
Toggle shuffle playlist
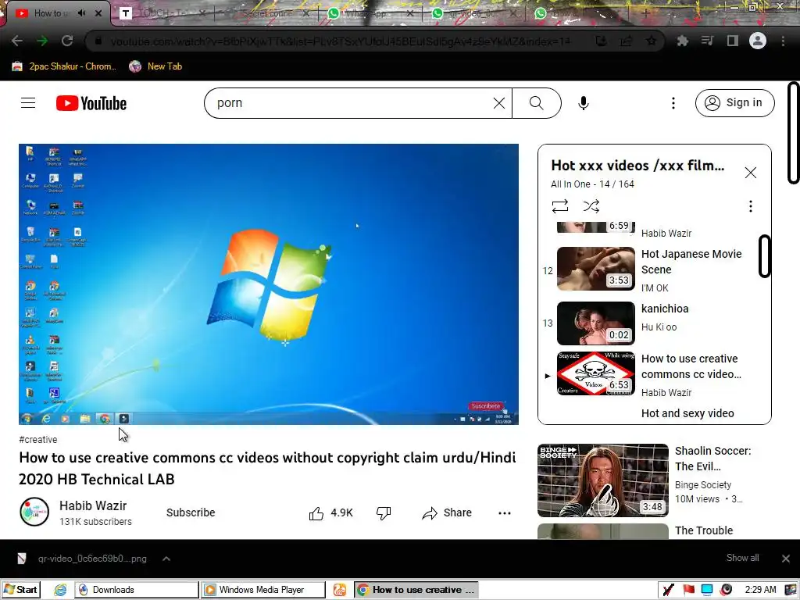pyautogui.click(x=591, y=206)
